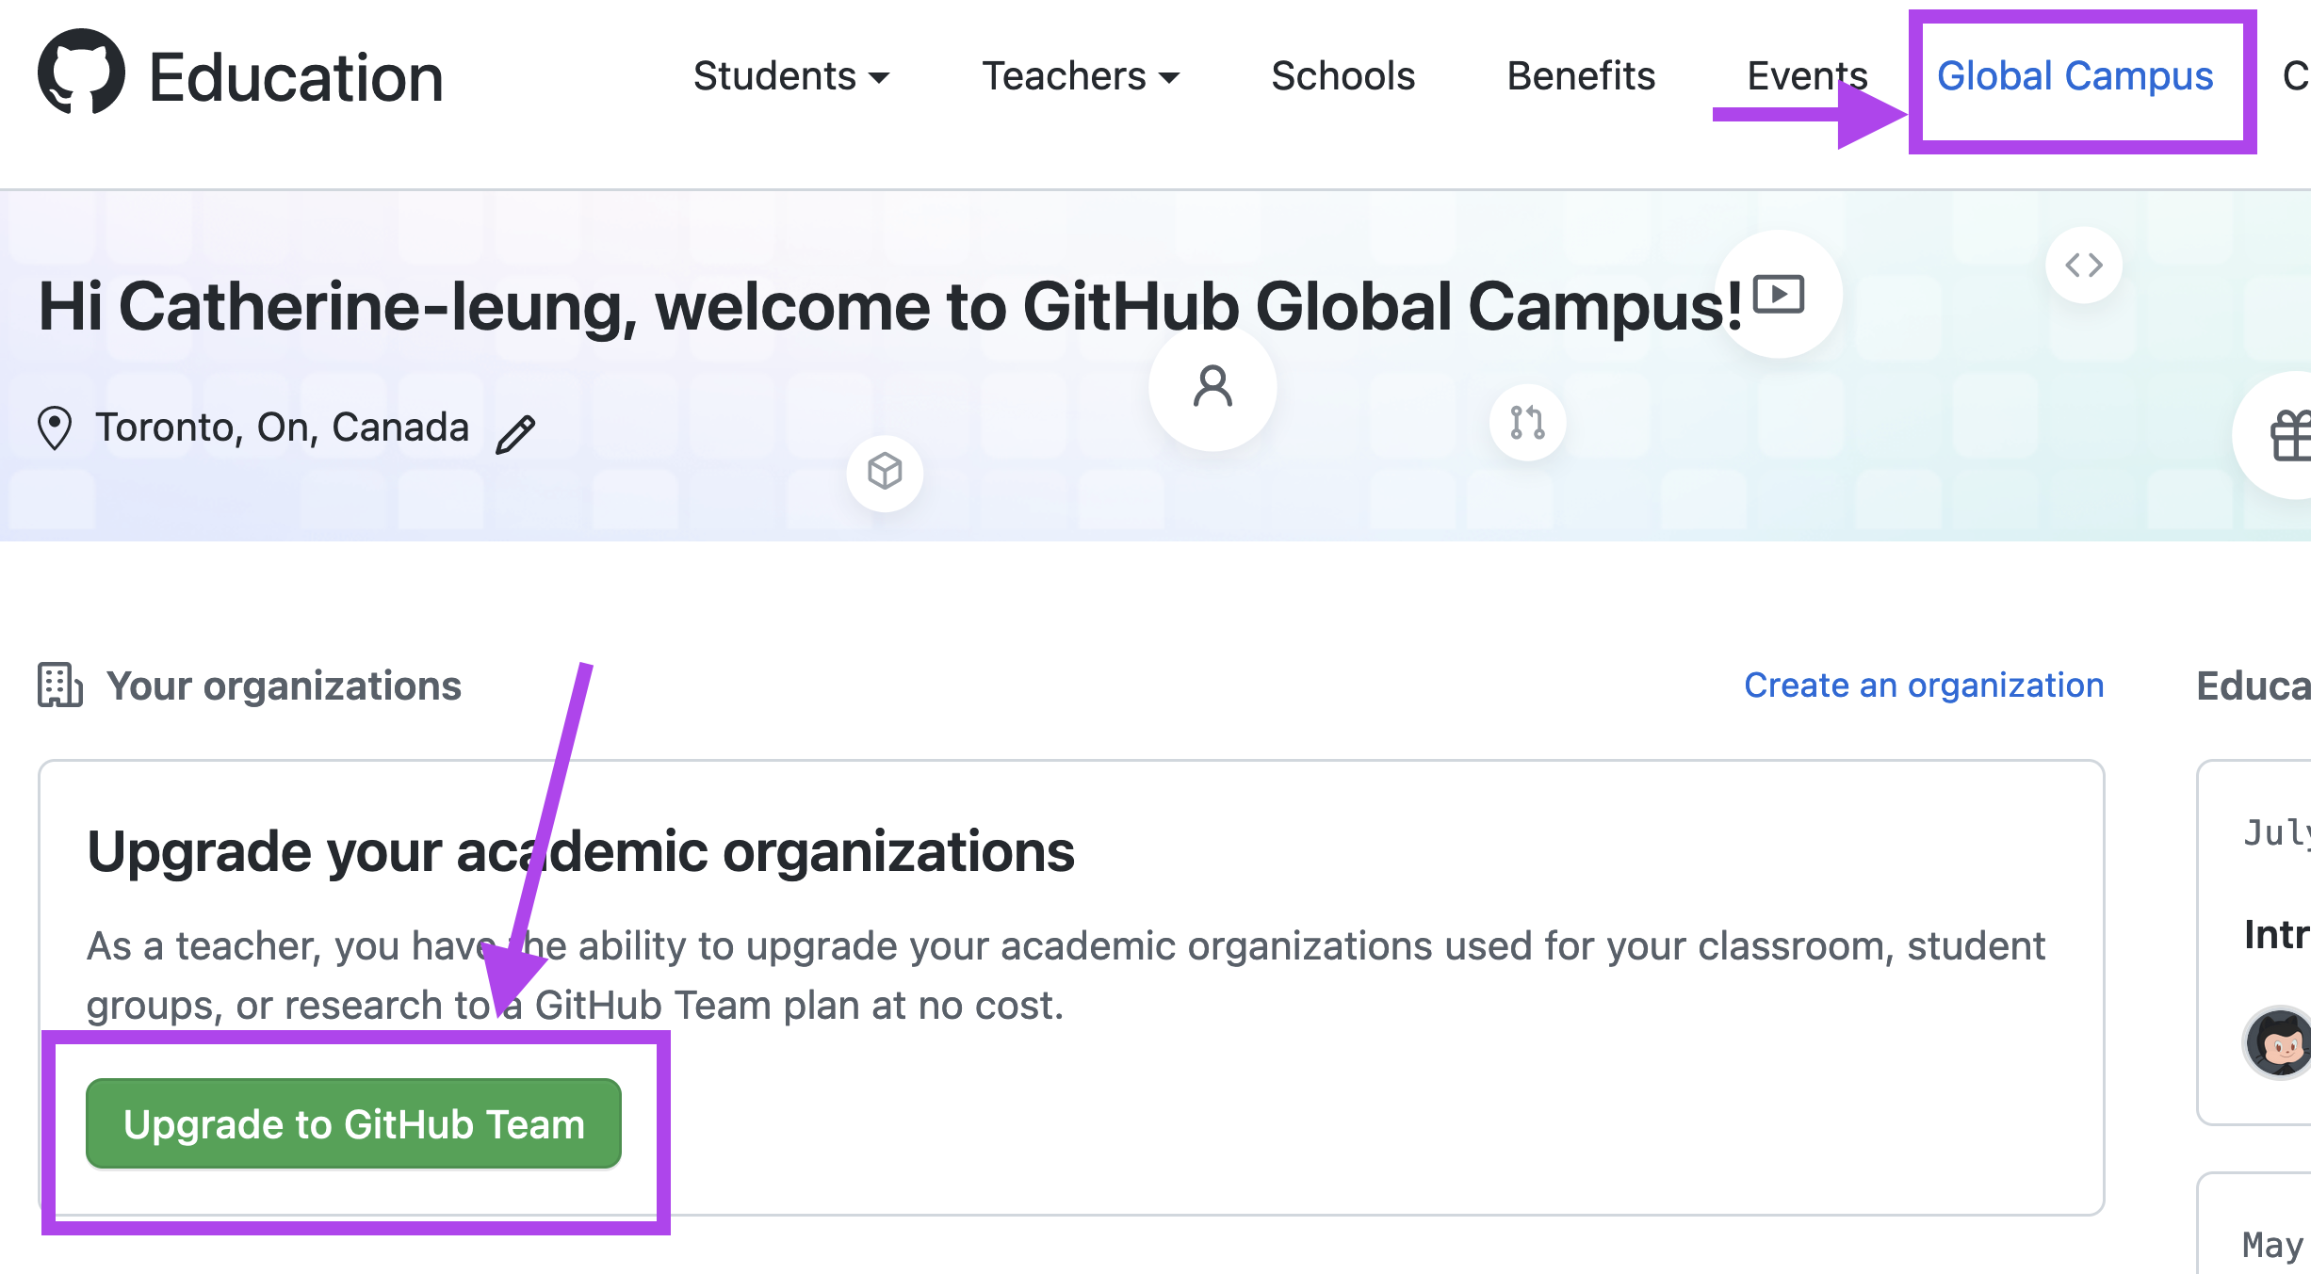Go to the Benefits page
Viewport: 2311px width, 1274px height.
pos(1581,77)
